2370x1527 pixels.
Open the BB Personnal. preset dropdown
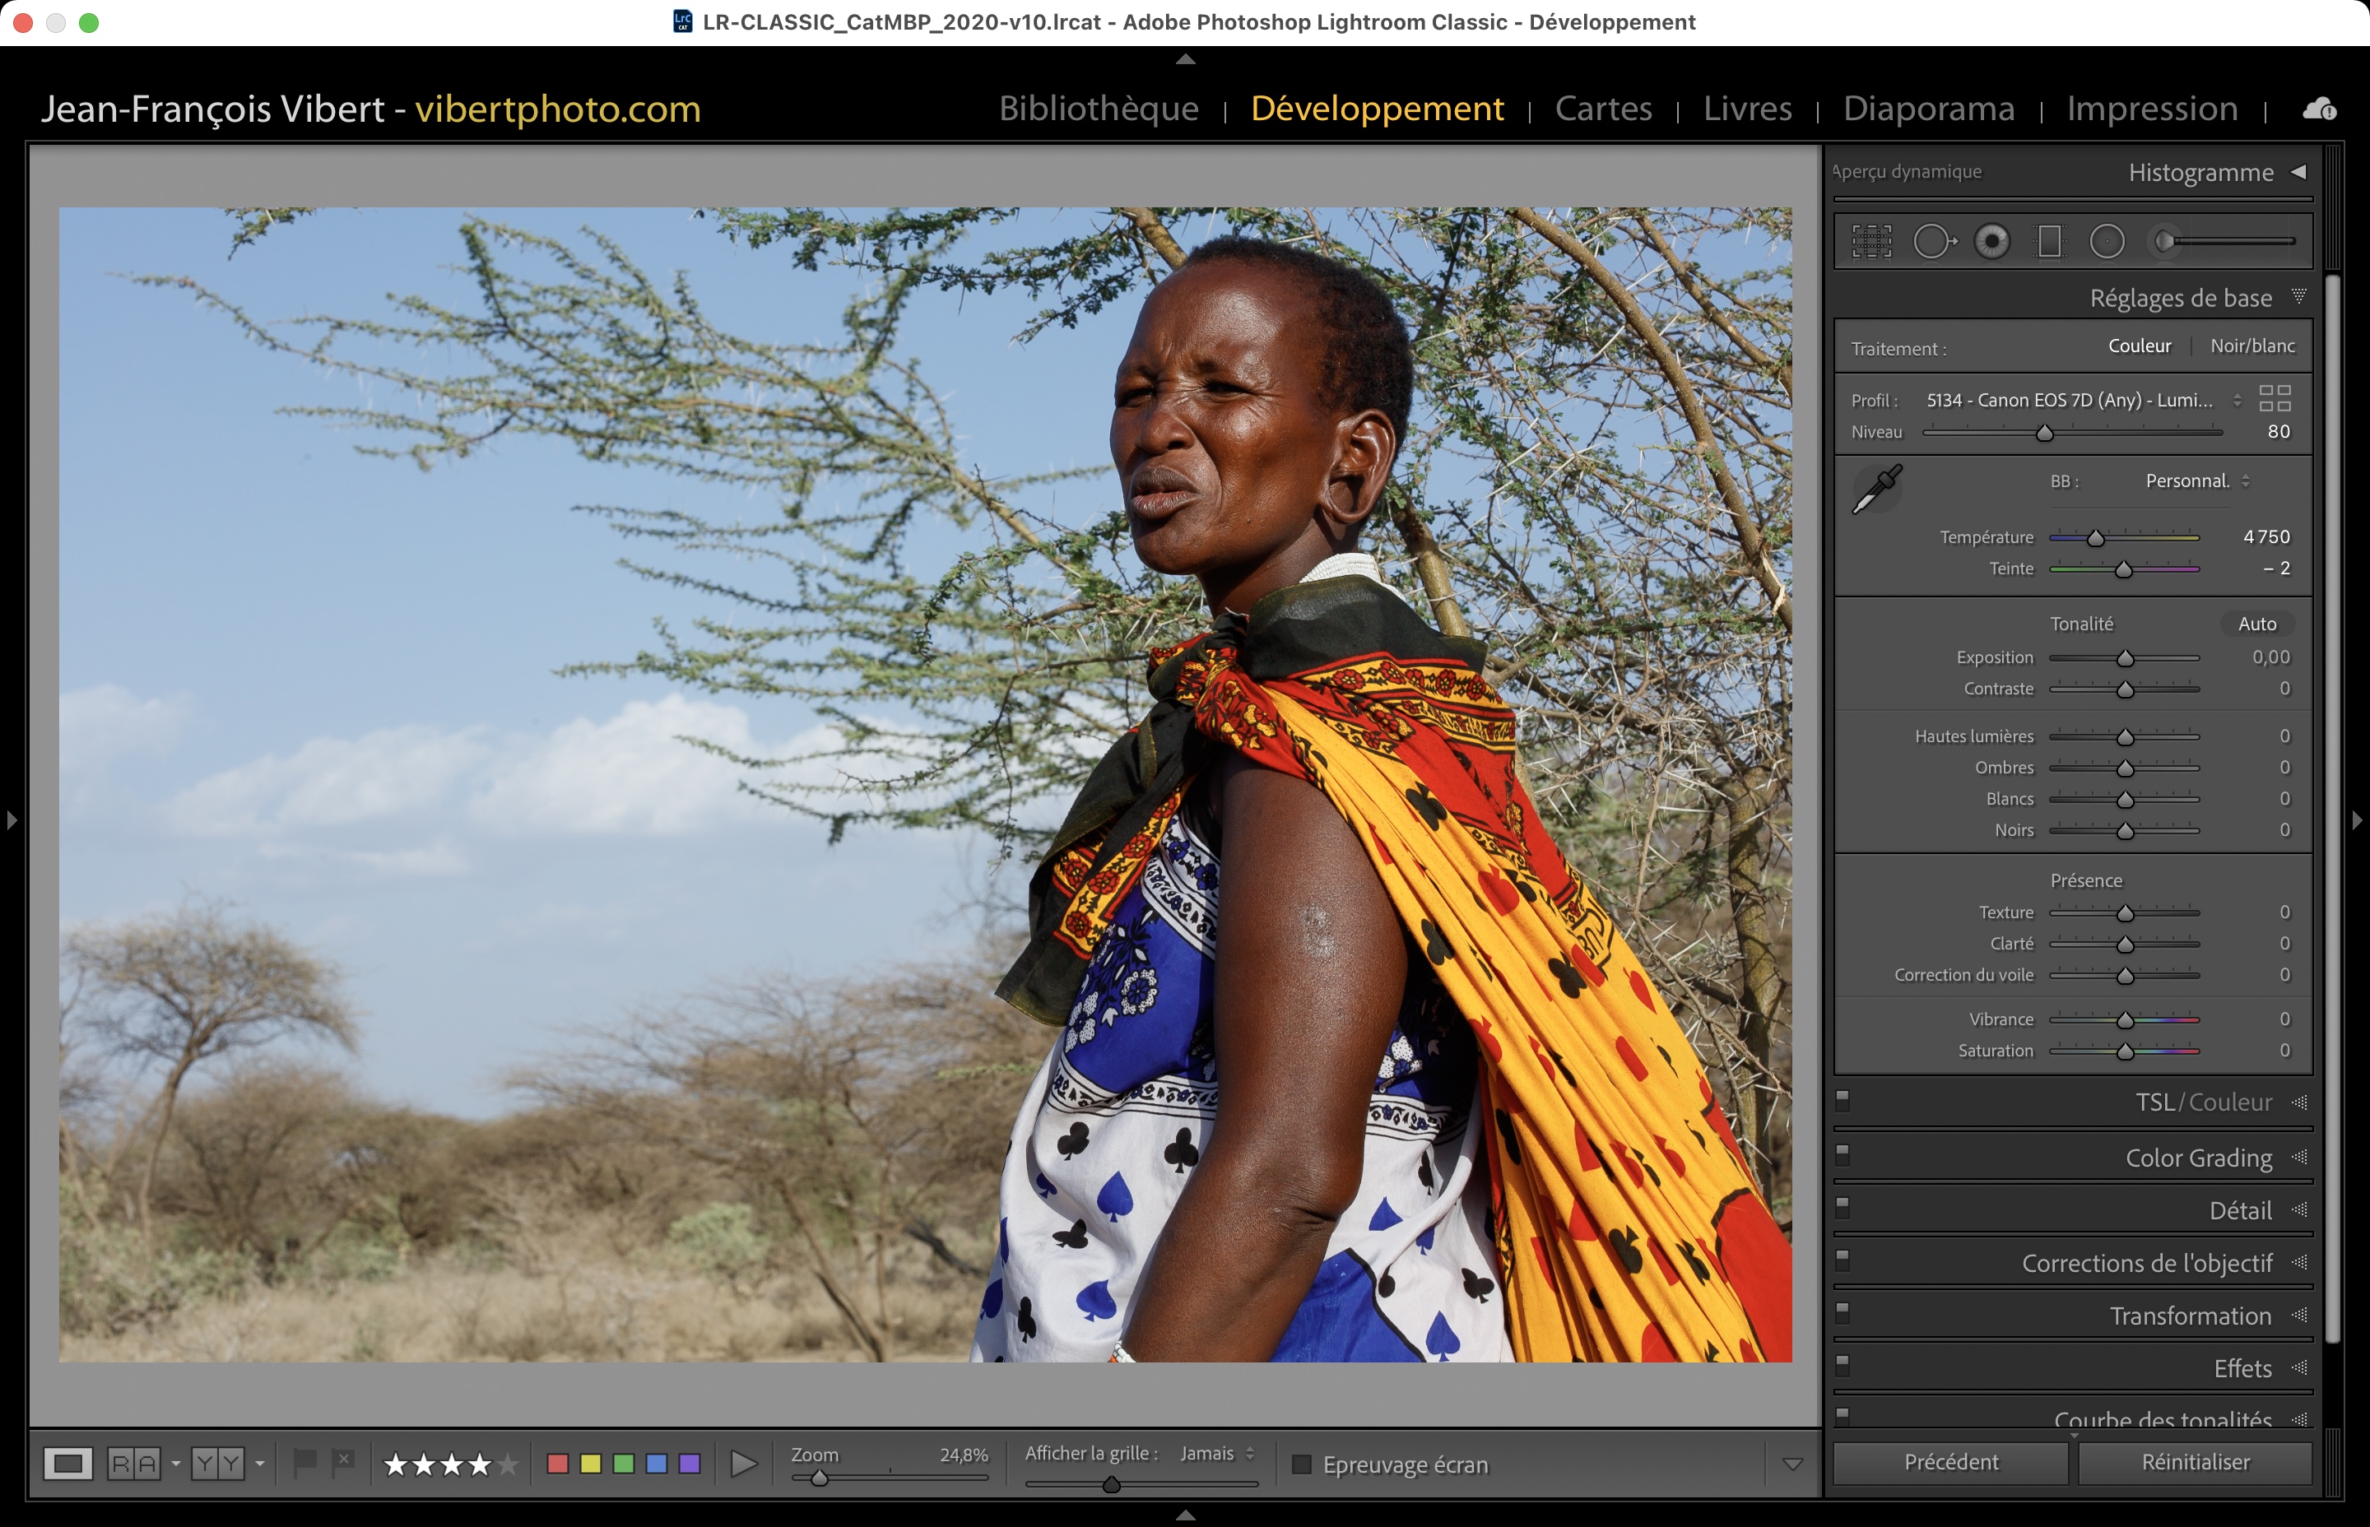[x=2196, y=481]
